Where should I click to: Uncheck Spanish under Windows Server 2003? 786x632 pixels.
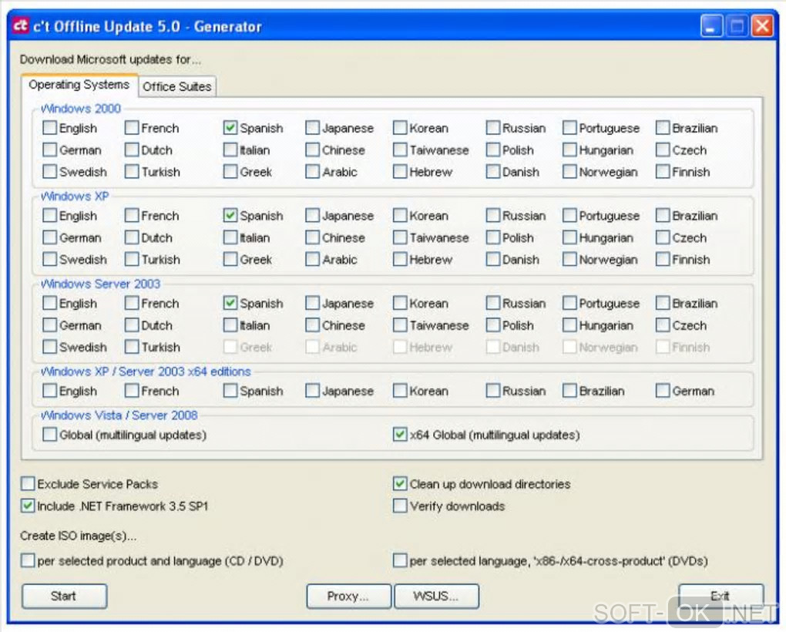tap(230, 303)
